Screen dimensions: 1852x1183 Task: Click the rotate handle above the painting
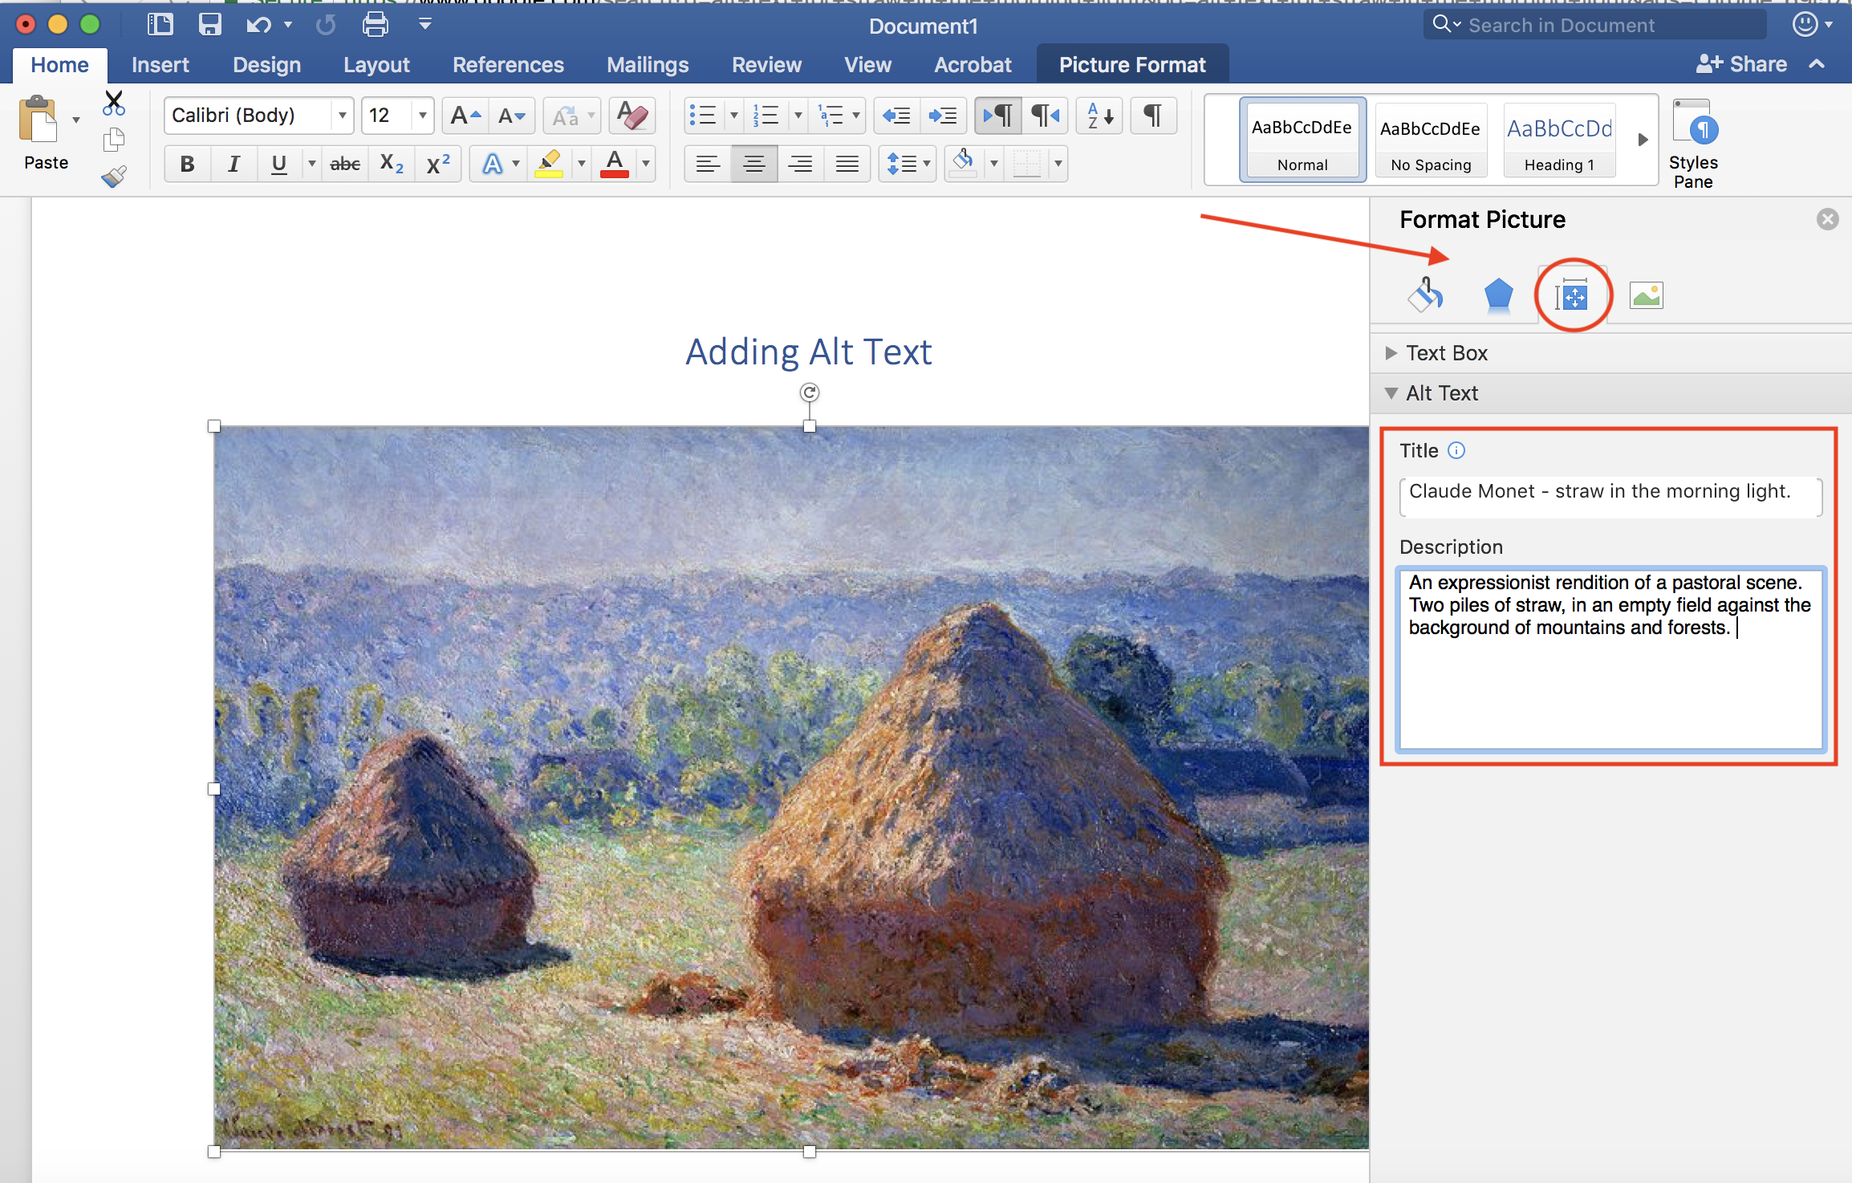tap(810, 392)
